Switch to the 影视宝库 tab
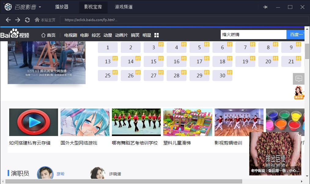 [x=93, y=7]
